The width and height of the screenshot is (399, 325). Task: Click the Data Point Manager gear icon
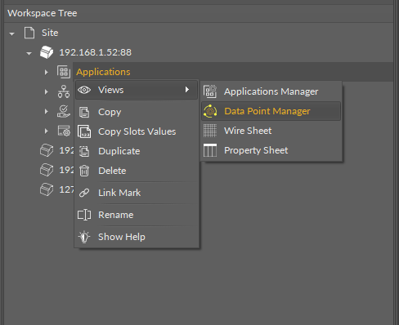[210, 111]
